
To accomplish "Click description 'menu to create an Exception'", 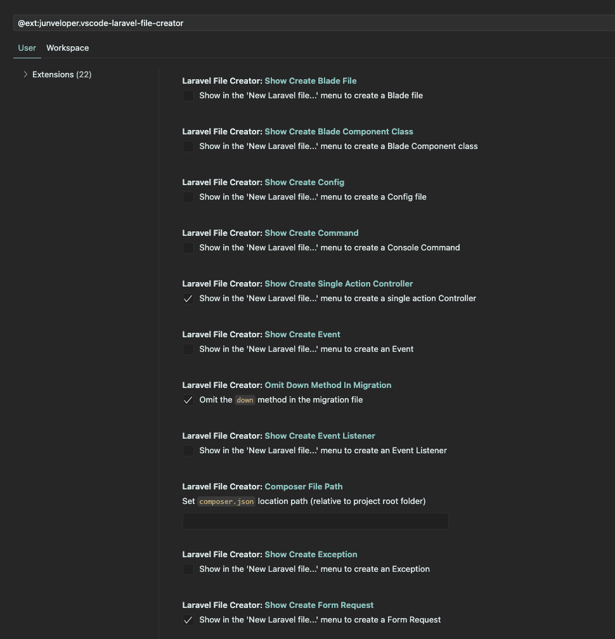I will coord(375,569).
